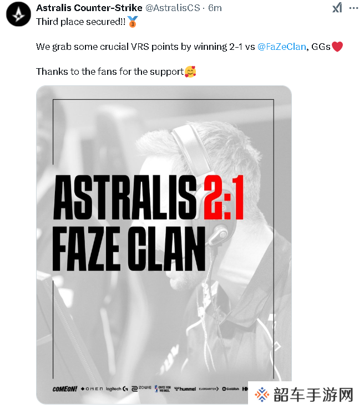
Task: Click the hummel sponsor logo
Action: coord(185,389)
